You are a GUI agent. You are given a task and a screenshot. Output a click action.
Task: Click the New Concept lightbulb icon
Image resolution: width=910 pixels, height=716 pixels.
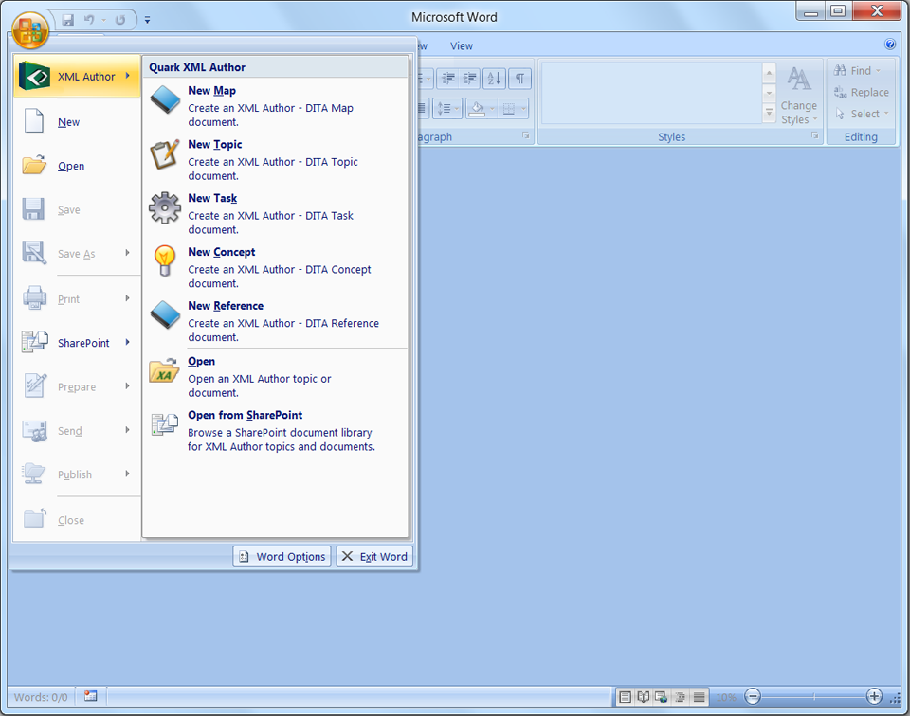165,260
